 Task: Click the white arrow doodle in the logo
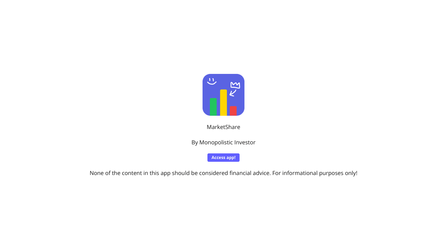(x=233, y=93)
